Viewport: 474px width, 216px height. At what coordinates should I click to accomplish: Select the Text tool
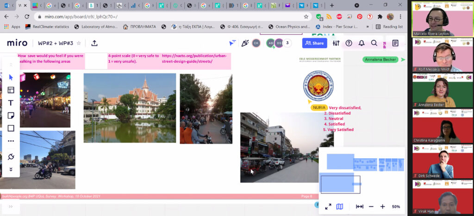coord(11,103)
